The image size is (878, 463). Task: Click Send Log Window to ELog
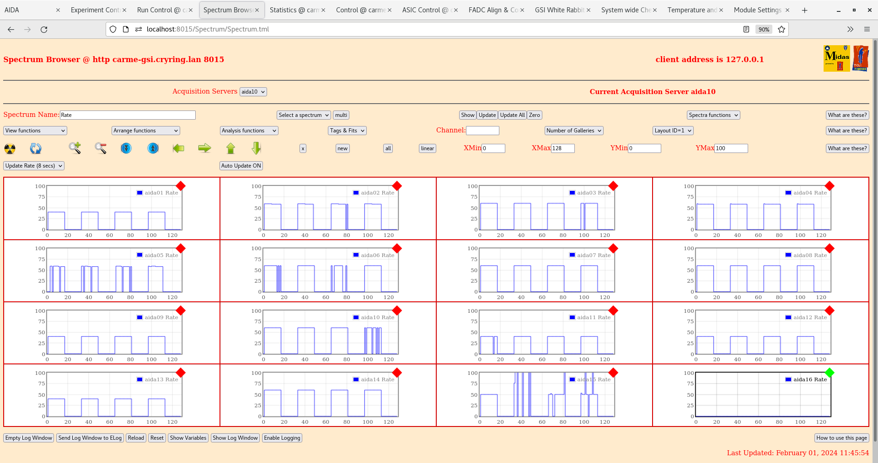coord(90,438)
